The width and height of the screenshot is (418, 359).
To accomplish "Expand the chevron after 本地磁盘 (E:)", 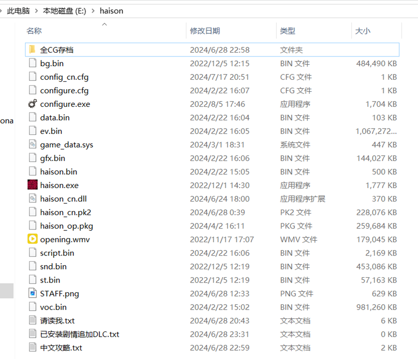I will click(x=93, y=11).
